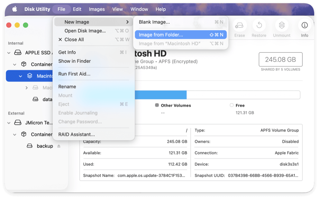Run First Aid on Macintosh HD
This screenshot has width=319, height=199.
tap(75, 74)
